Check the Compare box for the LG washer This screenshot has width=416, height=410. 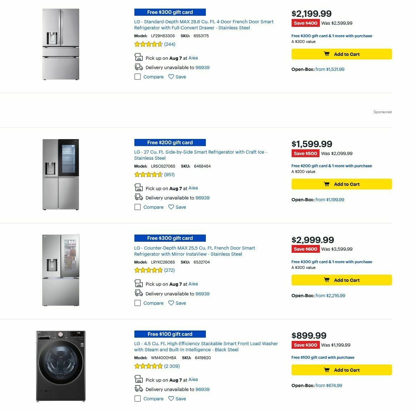coord(138,398)
